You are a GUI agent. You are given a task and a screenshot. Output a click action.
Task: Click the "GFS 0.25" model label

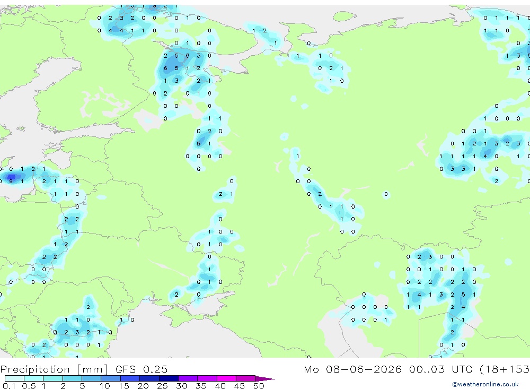(142, 369)
